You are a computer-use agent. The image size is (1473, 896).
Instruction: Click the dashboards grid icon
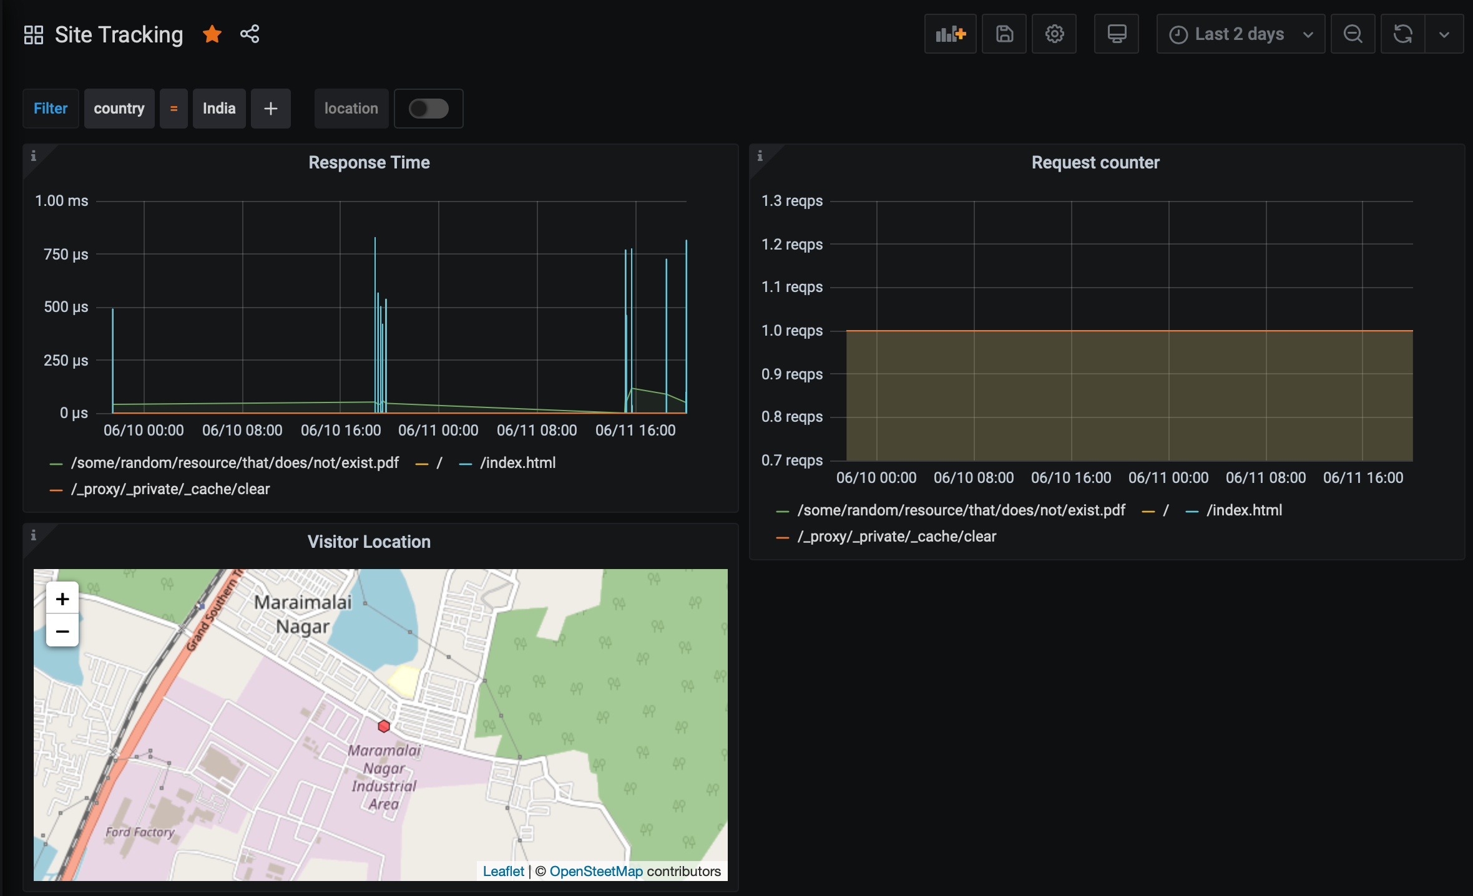[33, 34]
